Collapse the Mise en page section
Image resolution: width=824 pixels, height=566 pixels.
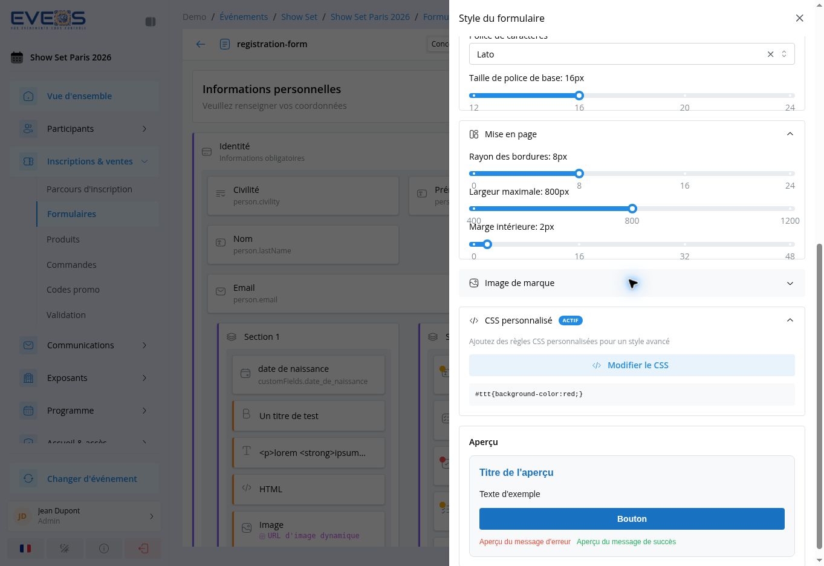pyautogui.click(x=790, y=134)
